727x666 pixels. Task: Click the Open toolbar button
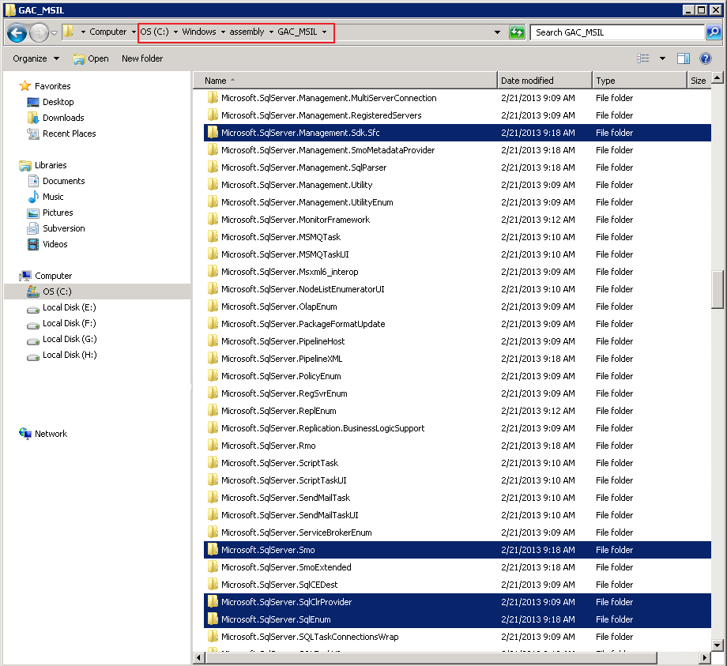click(91, 59)
